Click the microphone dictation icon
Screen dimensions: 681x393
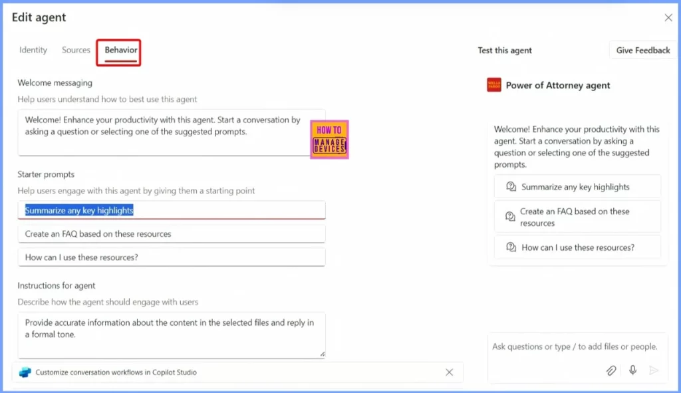point(633,370)
